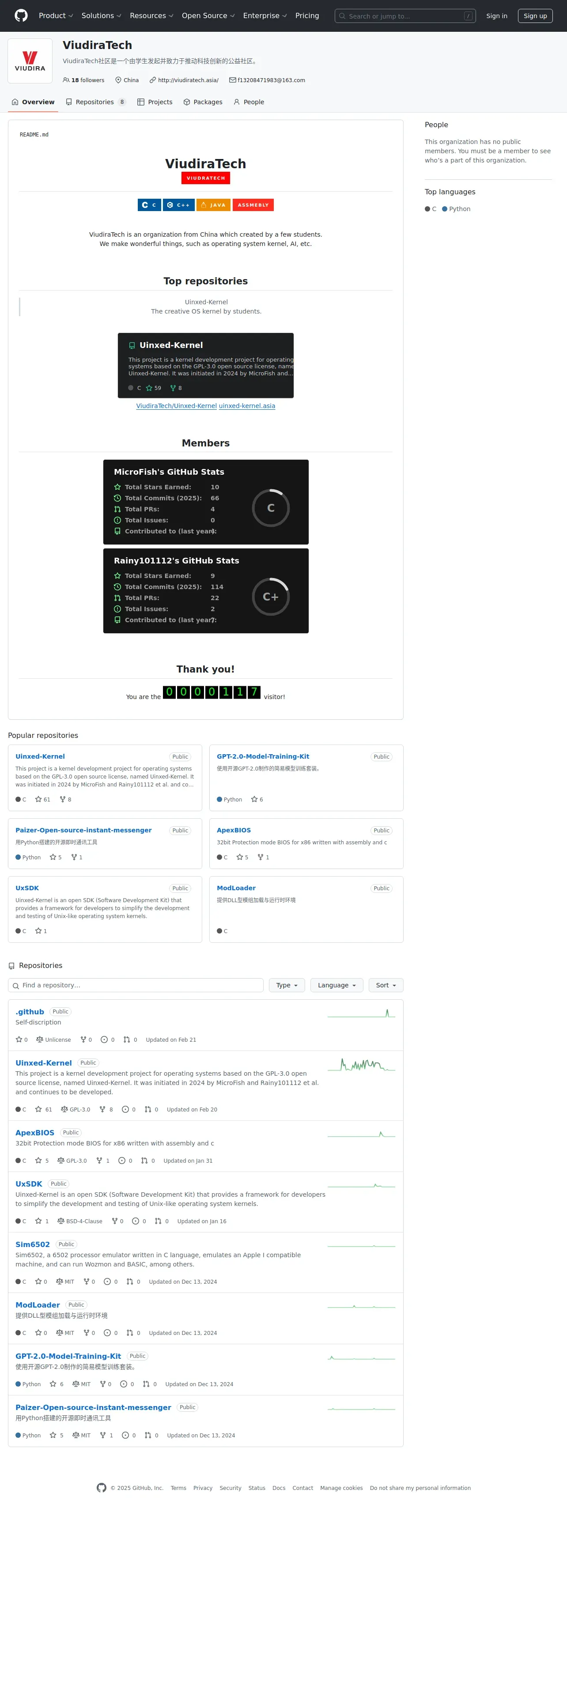Click star count 6 on GPT-2.0 card

257,800
